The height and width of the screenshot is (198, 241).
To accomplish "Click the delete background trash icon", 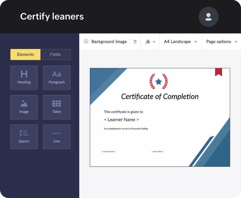I will coord(135,41).
